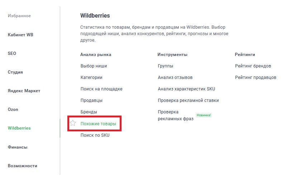Select Кабинет WB in the sidebar
This screenshot has height=178, width=286.
point(20,35)
